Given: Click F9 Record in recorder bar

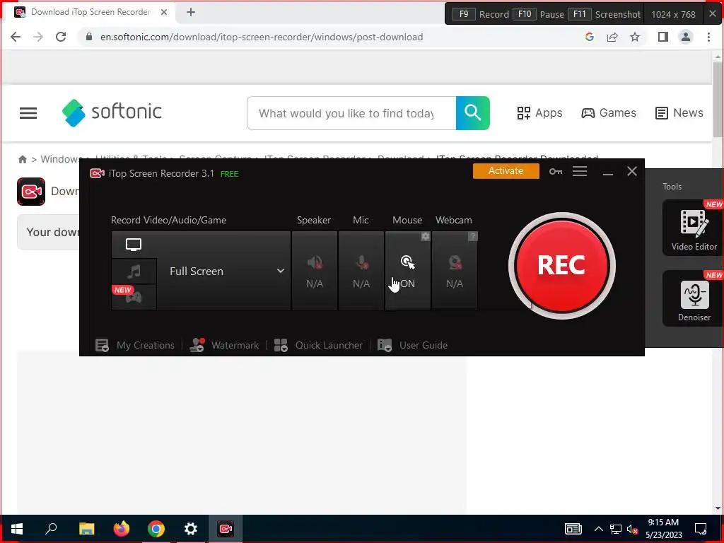Looking at the screenshot, I should [x=480, y=14].
